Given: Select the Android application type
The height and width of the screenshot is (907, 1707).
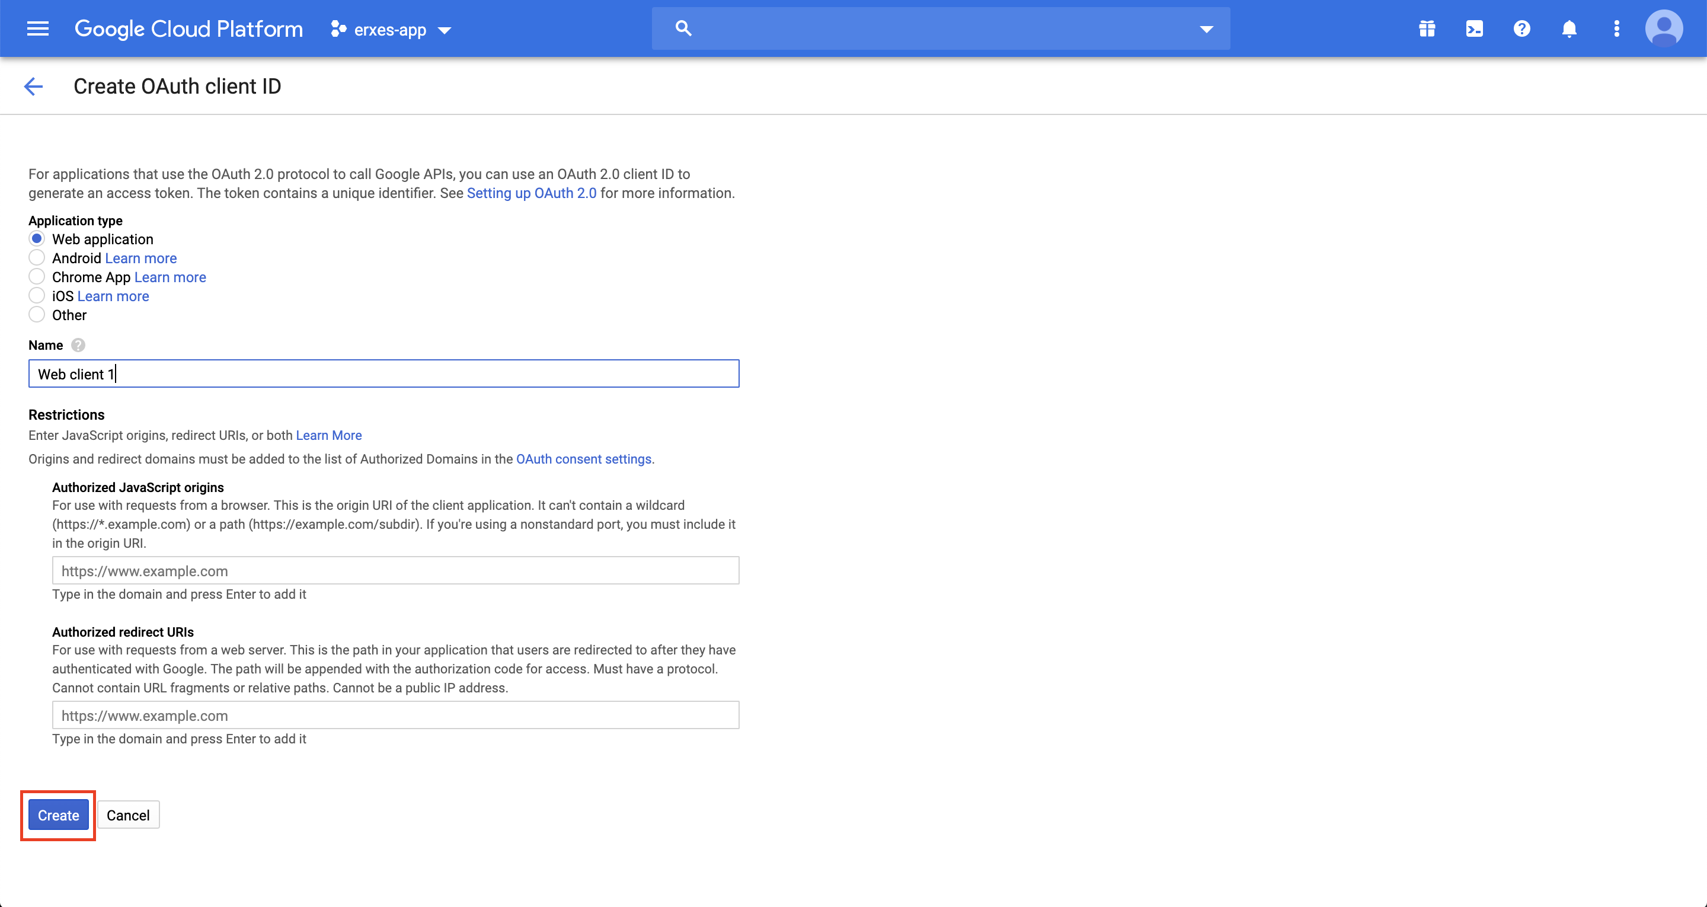Looking at the screenshot, I should 37,258.
